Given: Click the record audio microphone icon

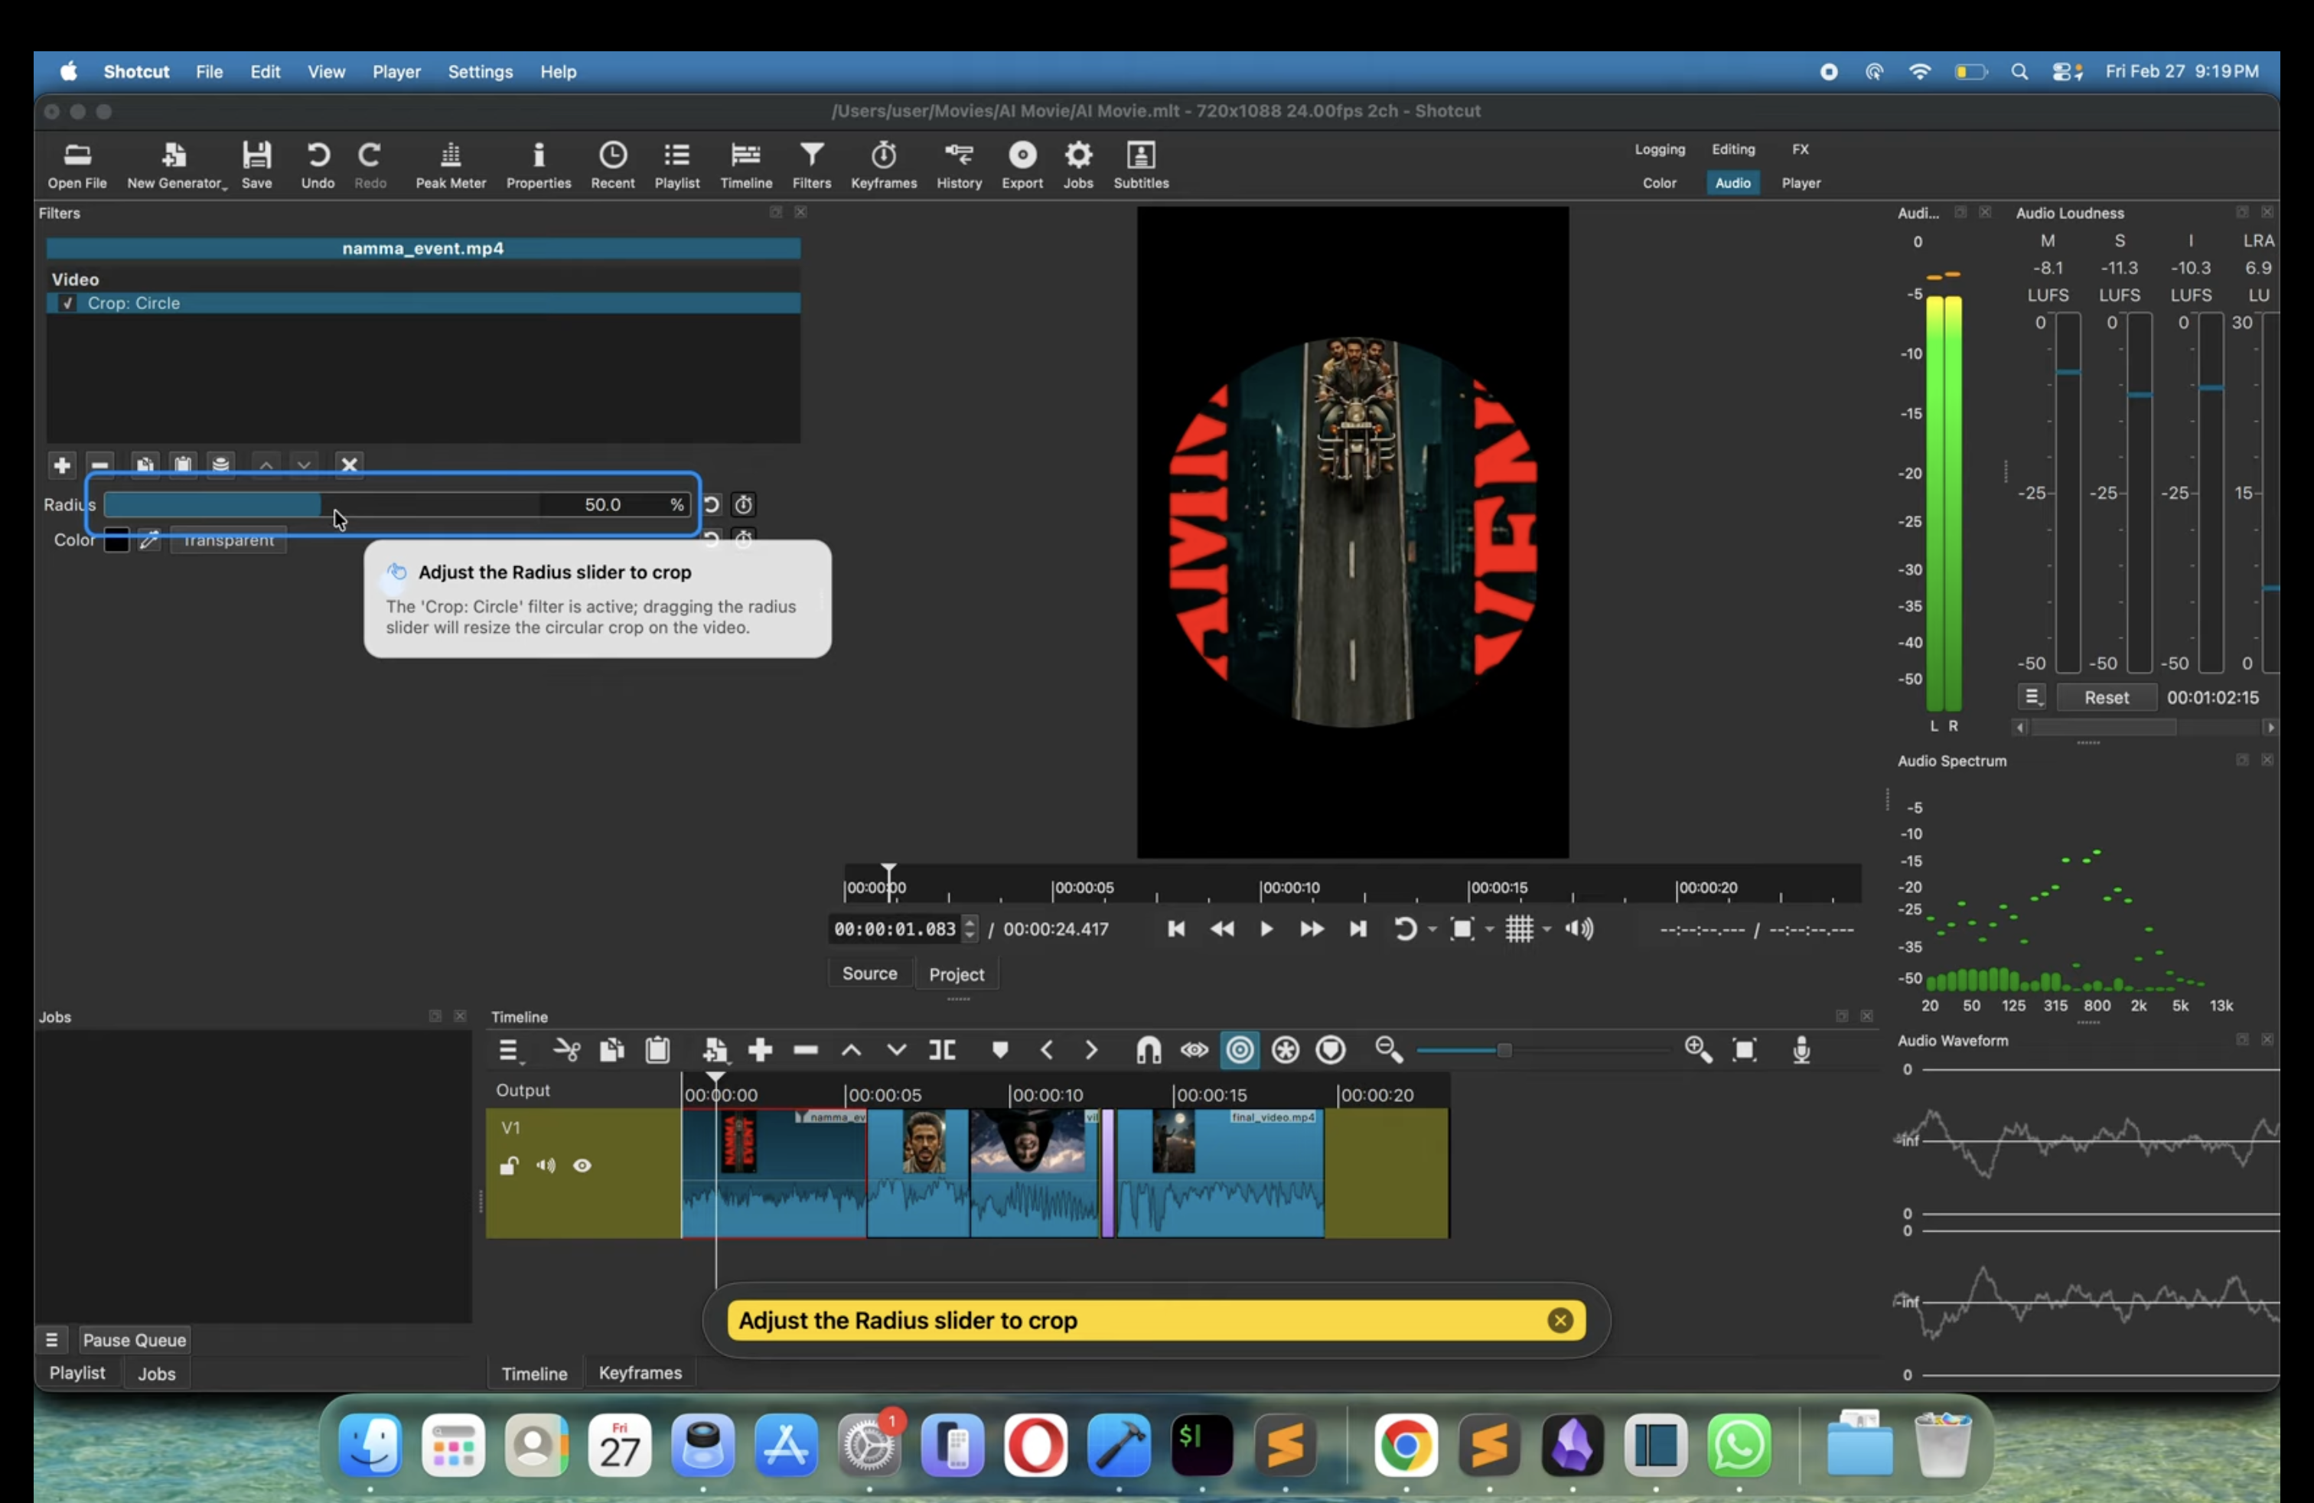Looking at the screenshot, I should coord(1801,1050).
